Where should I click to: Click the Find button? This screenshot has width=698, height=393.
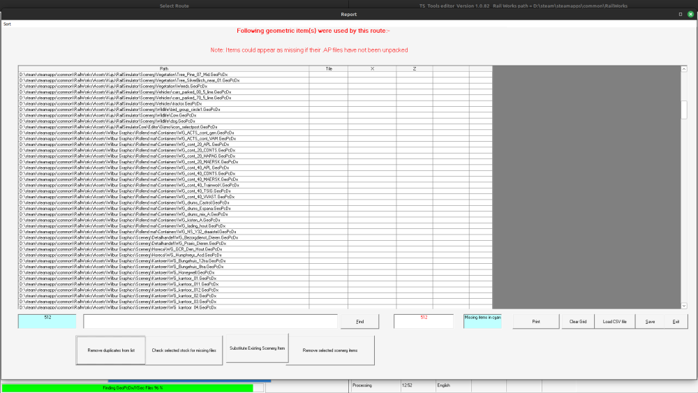(359, 321)
